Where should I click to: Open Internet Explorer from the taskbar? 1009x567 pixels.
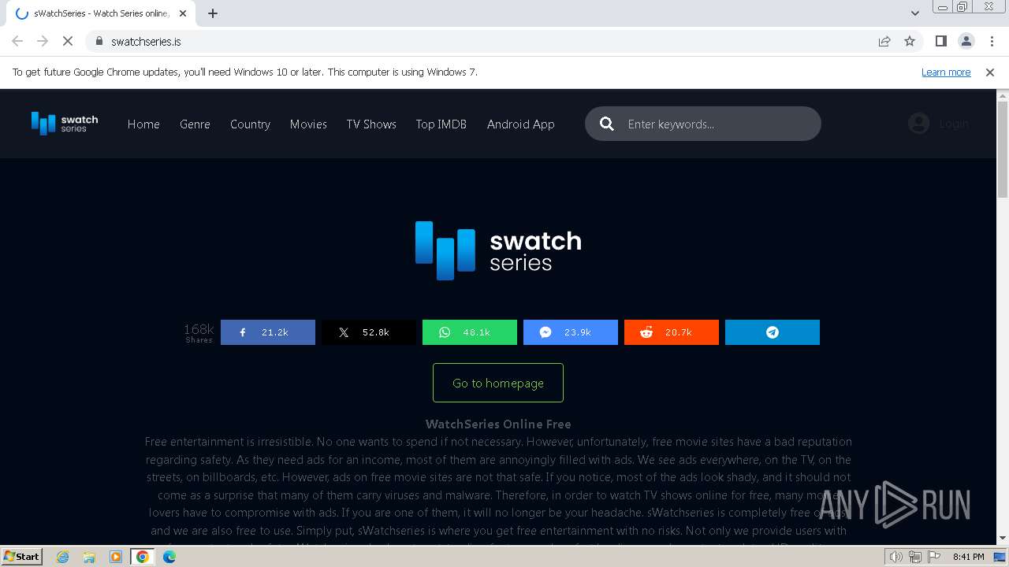pos(63,557)
